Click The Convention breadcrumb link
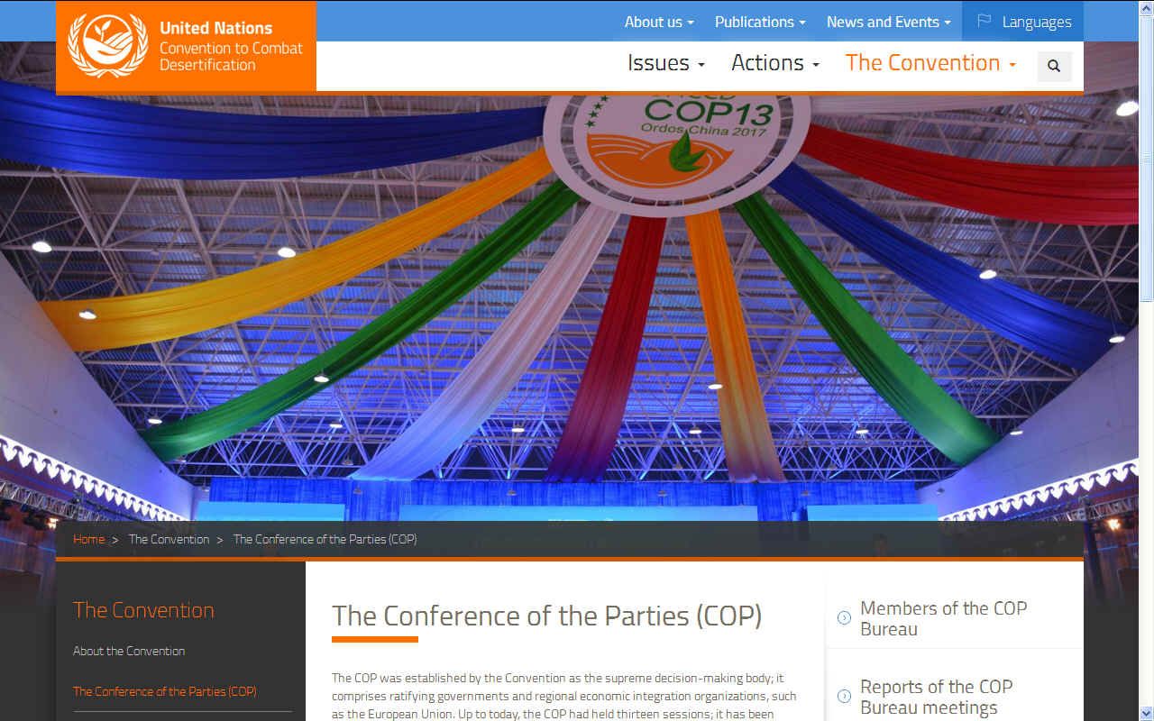Viewport: 1154px width, 721px height. pos(169,539)
